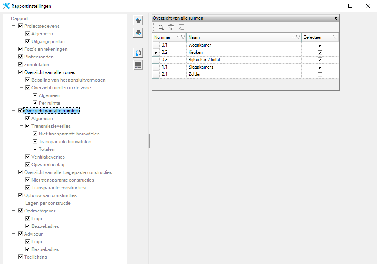387x264 pixels.
Task: Click the move down arrow button
Action: point(138,33)
